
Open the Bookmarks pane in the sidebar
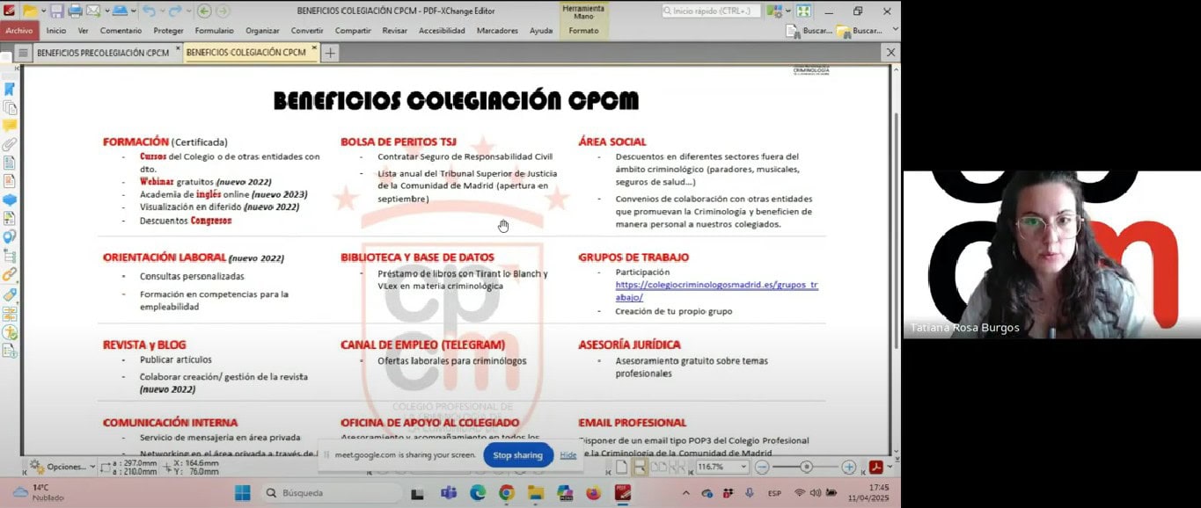click(x=10, y=89)
